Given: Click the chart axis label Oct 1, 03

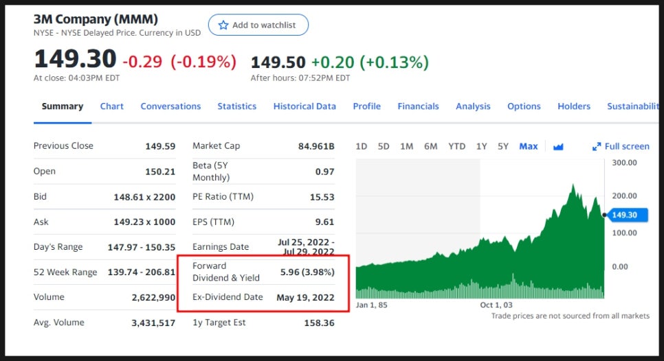Looking at the screenshot, I should (496, 305).
